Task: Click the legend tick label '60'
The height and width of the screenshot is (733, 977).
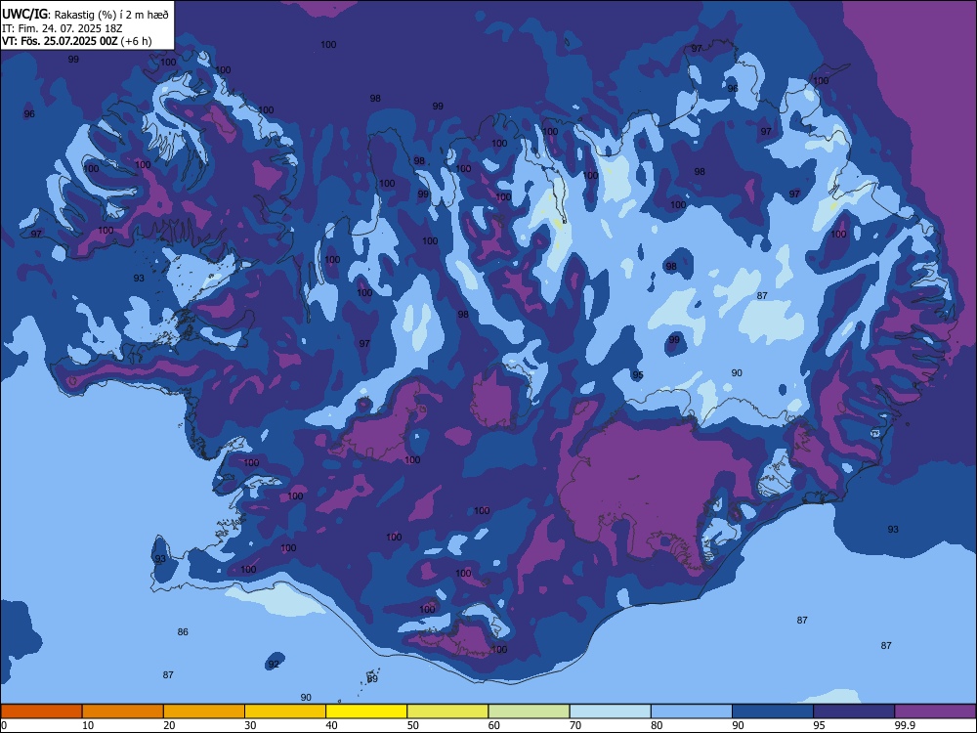Action: tap(494, 725)
